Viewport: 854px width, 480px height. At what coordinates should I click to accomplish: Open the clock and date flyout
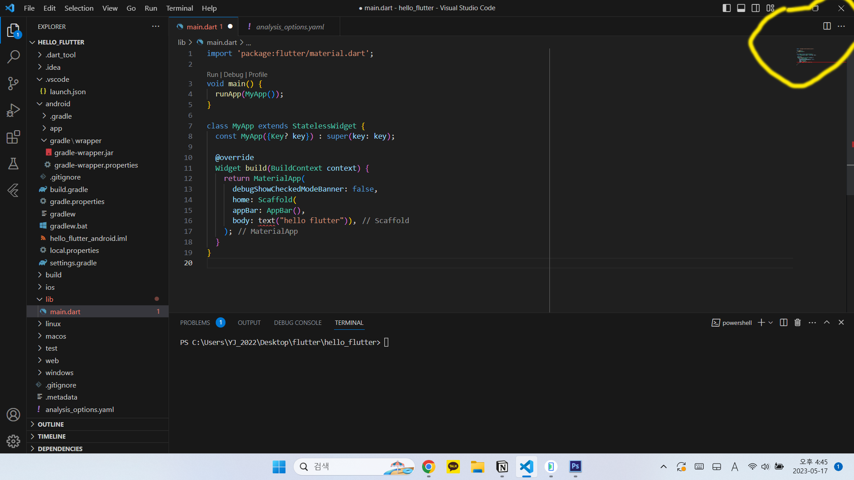pyautogui.click(x=810, y=467)
